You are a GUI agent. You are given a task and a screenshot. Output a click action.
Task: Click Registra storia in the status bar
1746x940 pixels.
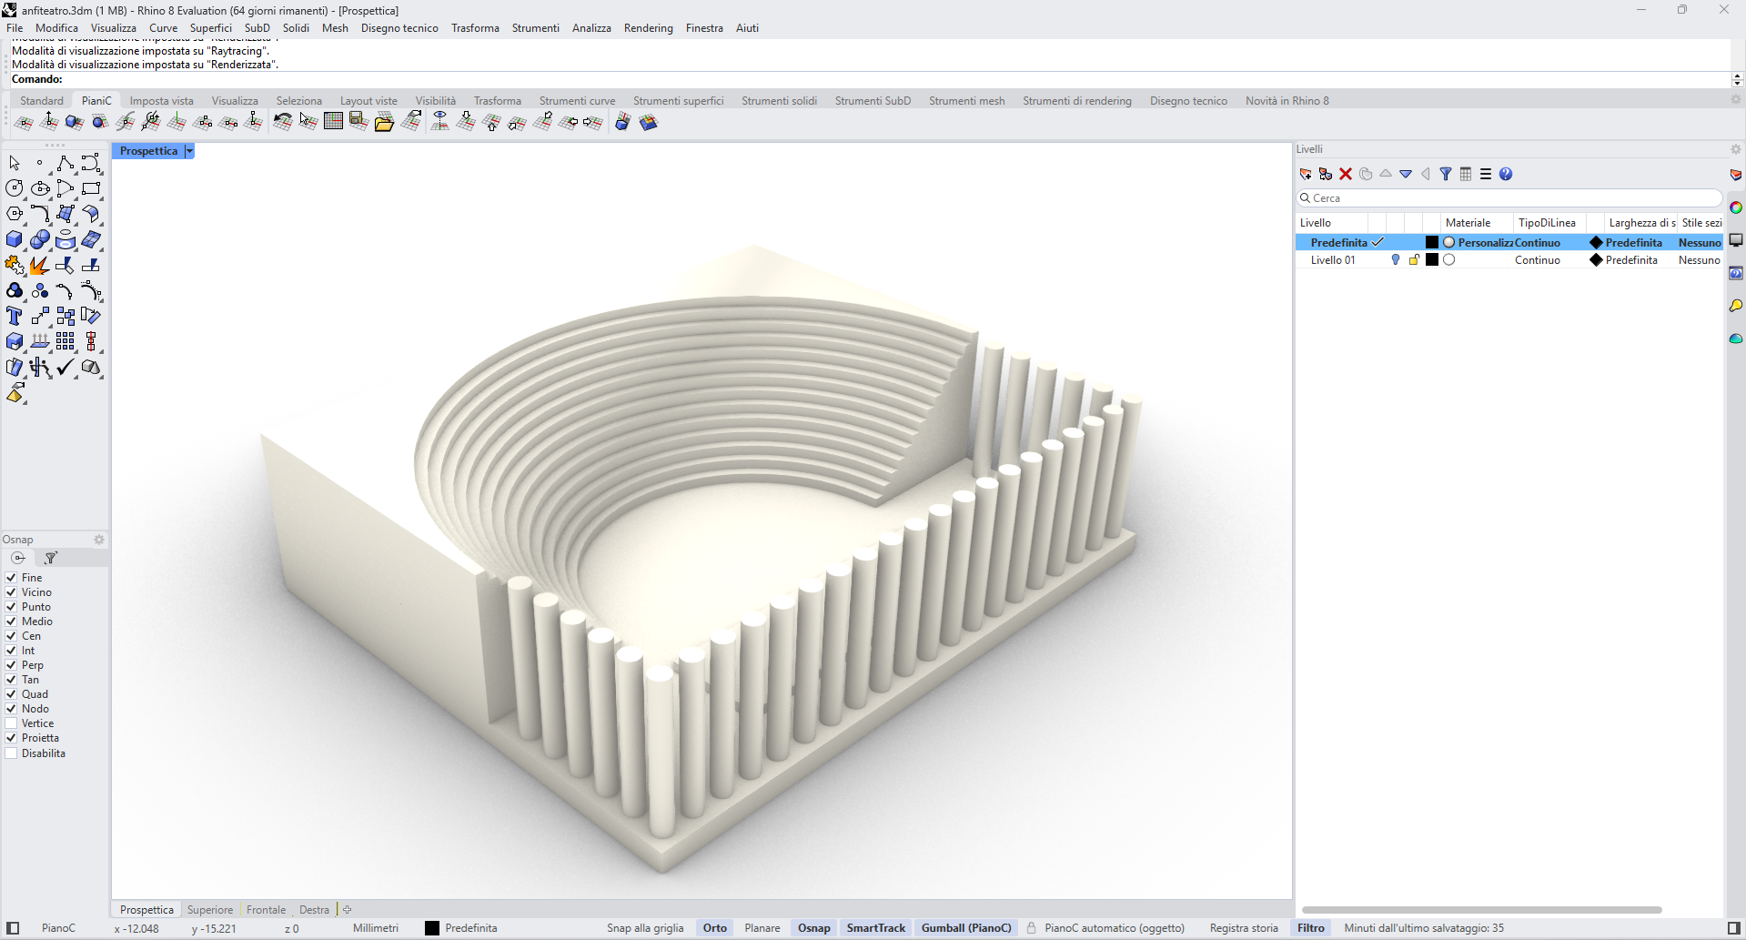pos(1244,927)
